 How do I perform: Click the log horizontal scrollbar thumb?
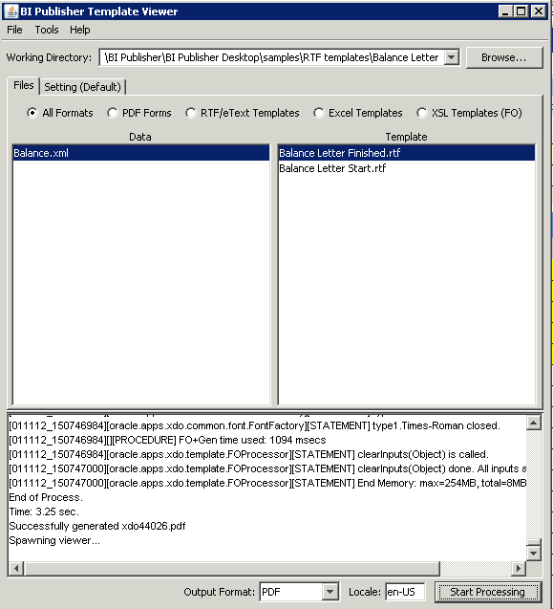232,568
